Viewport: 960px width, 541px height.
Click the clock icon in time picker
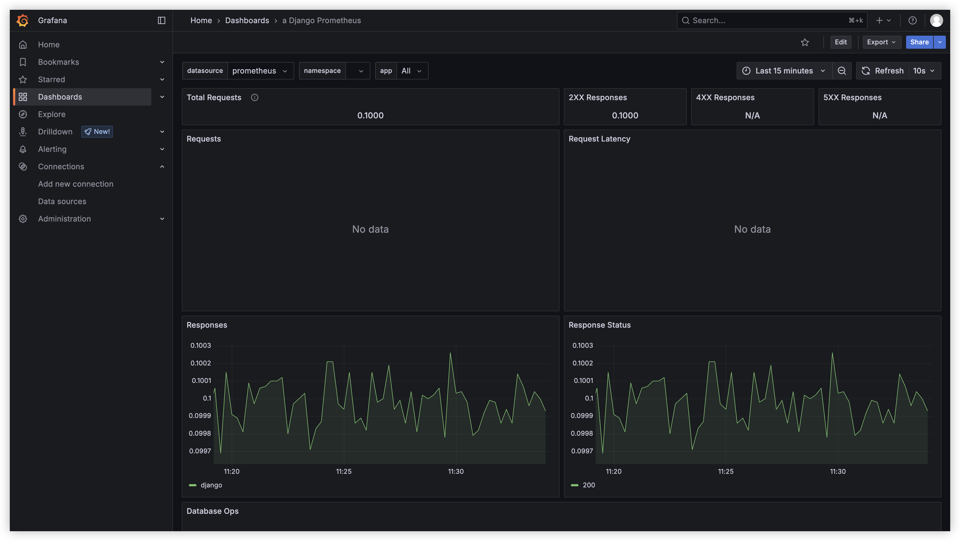click(746, 71)
